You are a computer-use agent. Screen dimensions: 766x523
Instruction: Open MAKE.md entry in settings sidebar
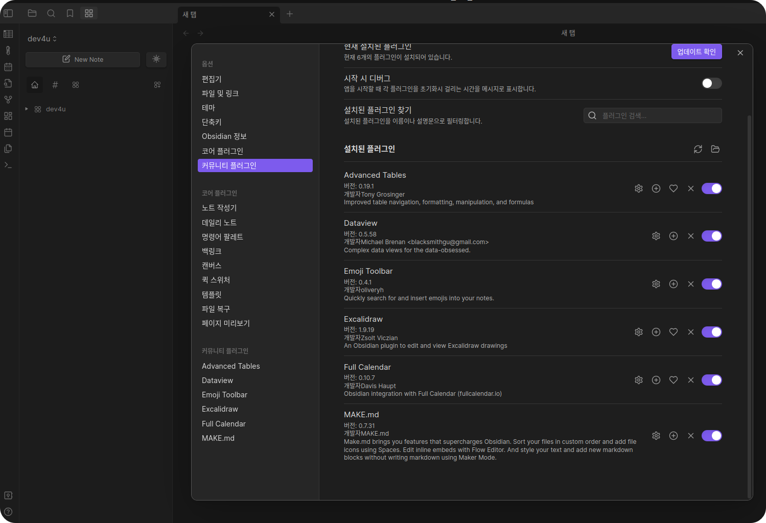click(x=255, y=438)
